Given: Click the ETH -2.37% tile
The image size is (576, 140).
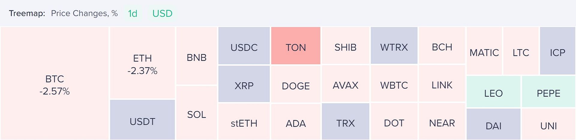Looking at the screenshot, I should tap(142, 63).
